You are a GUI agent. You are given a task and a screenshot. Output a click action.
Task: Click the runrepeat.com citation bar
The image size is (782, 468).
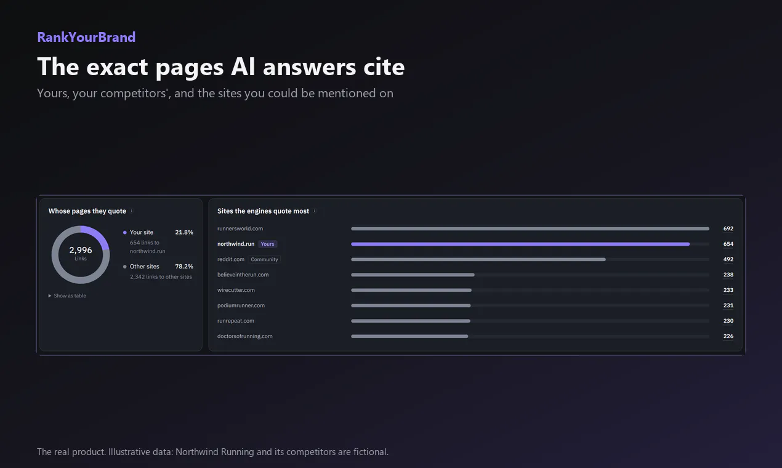coord(411,321)
